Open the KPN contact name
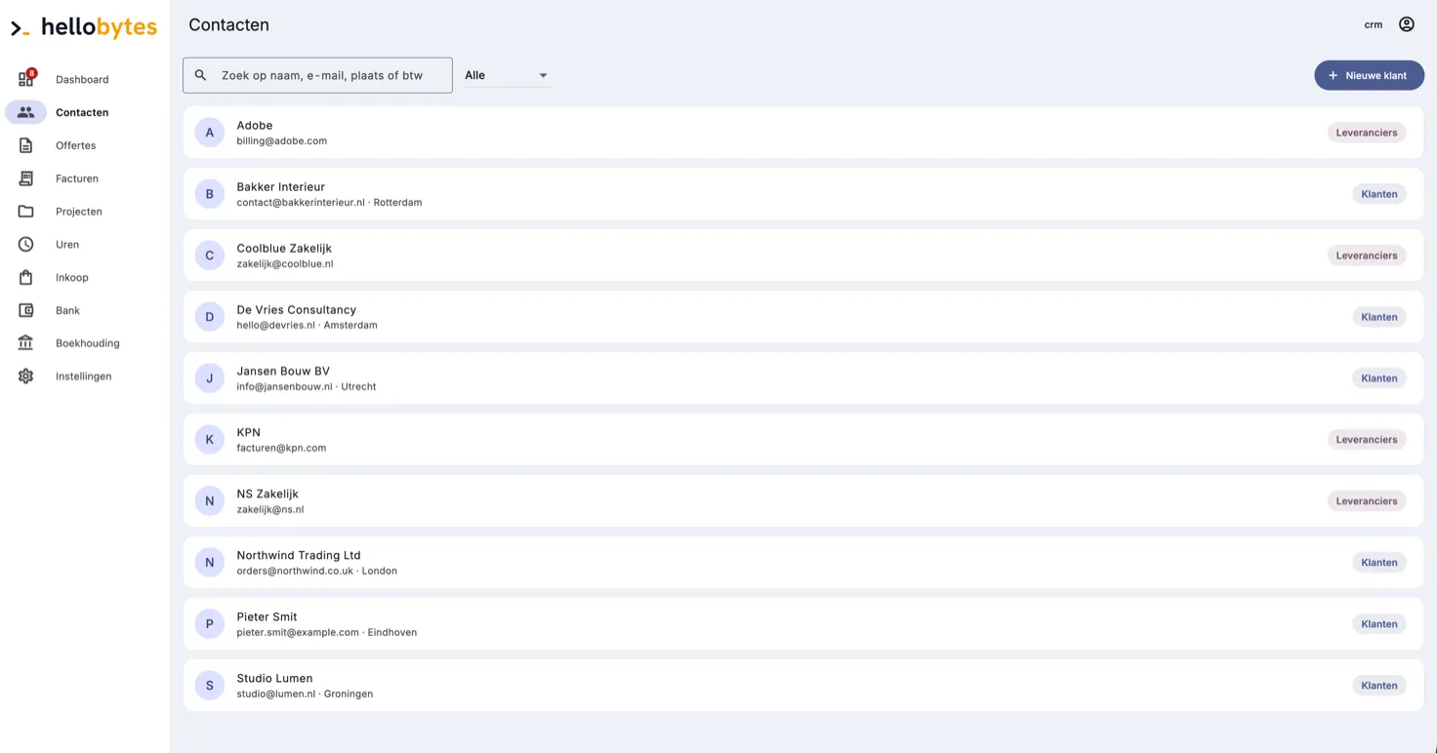Viewport: 1437px width, 753px height. tap(249, 433)
